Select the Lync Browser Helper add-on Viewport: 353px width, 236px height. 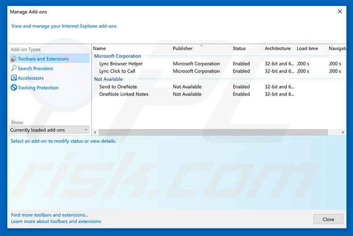tap(121, 64)
